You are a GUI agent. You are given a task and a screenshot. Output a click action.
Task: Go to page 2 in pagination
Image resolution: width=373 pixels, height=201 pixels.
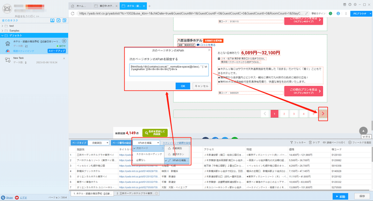pyautogui.click(x=284, y=114)
